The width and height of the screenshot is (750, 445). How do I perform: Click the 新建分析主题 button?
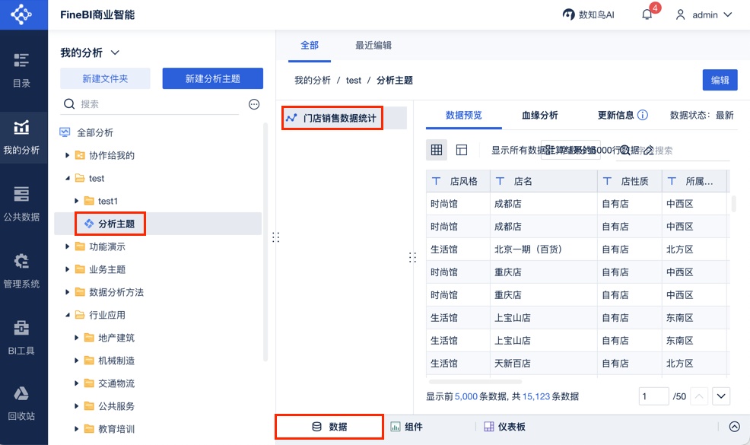coord(213,78)
